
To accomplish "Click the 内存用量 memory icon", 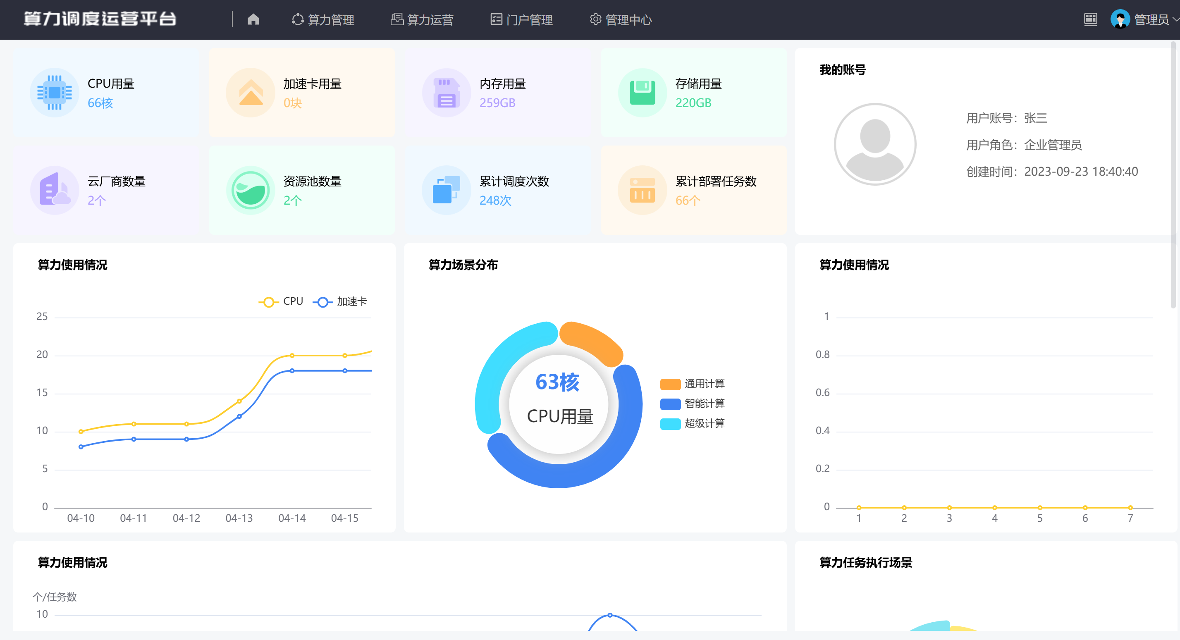I will 446,92.
